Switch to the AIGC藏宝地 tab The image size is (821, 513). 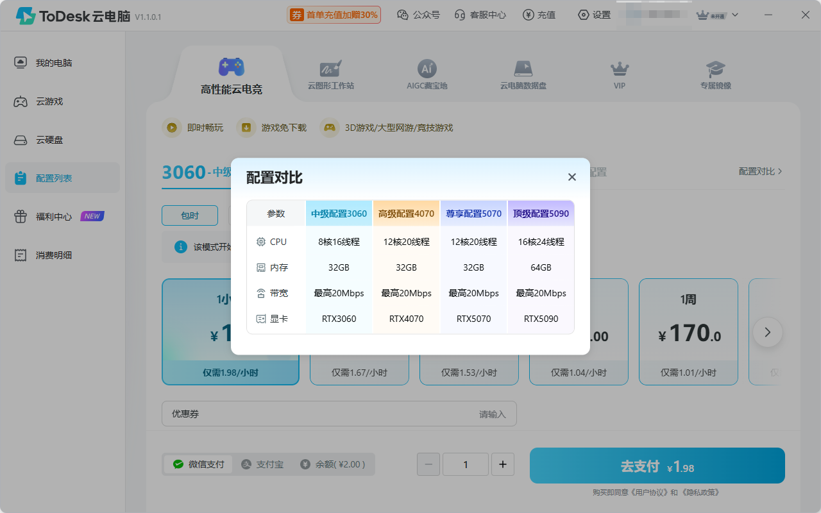427,75
